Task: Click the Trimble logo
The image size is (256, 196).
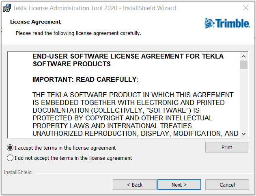Action: [227, 23]
